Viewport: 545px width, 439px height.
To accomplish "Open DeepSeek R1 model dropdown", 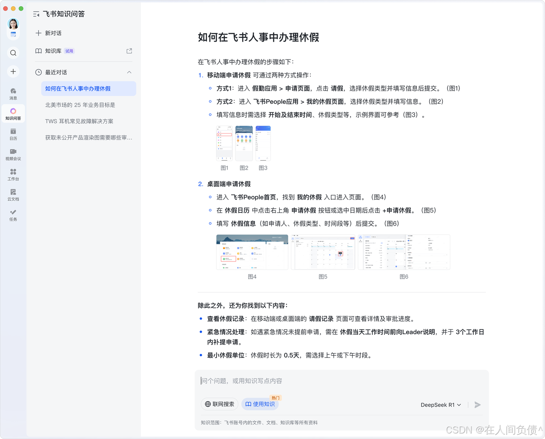I will pyautogui.click(x=441, y=405).
